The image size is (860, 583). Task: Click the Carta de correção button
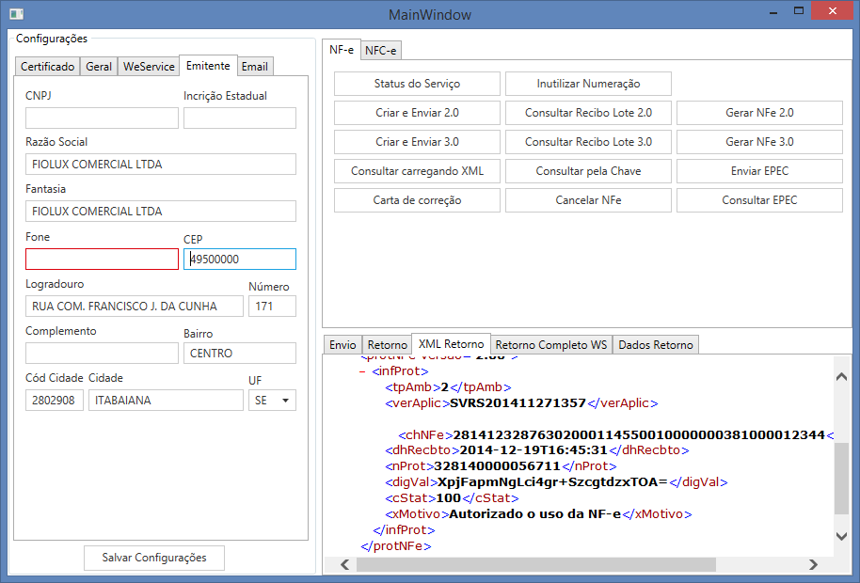417,200
